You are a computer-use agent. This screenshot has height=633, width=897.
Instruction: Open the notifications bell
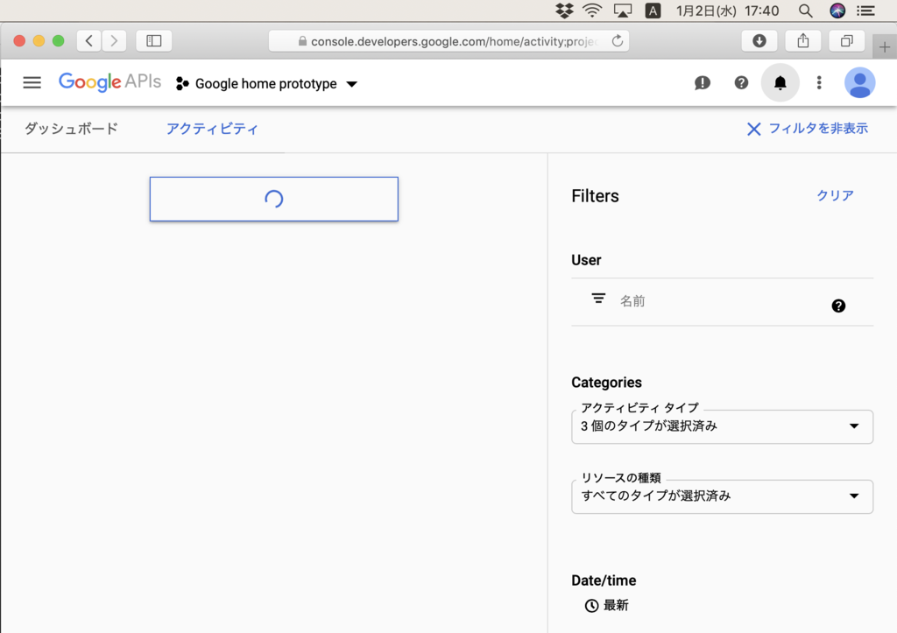tap(780, 82)
